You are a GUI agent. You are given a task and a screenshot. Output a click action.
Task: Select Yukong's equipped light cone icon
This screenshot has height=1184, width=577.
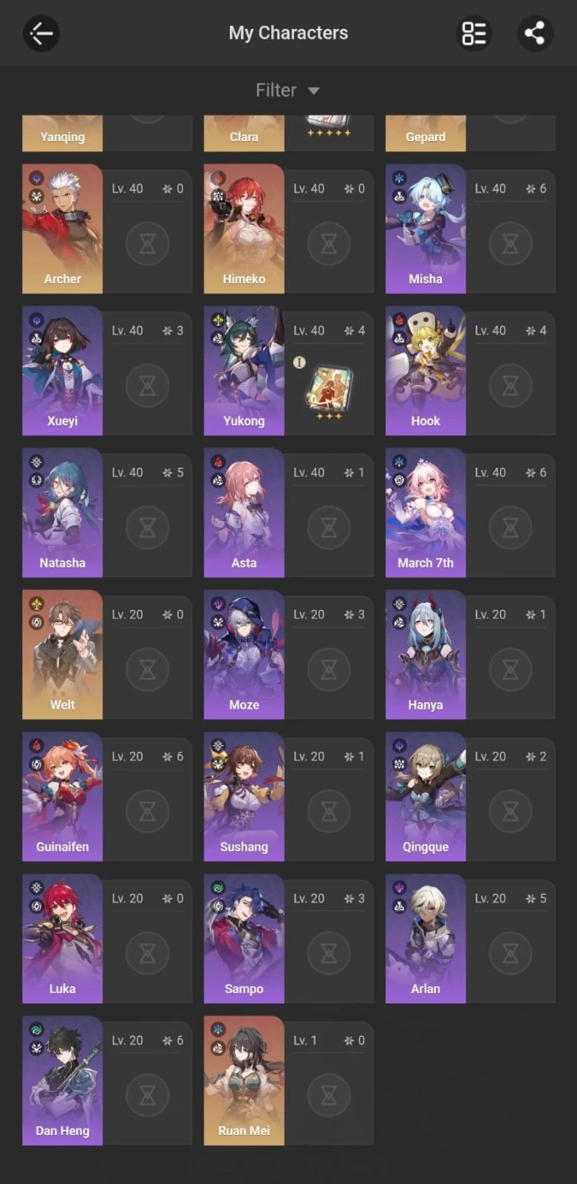click(329, 389)
